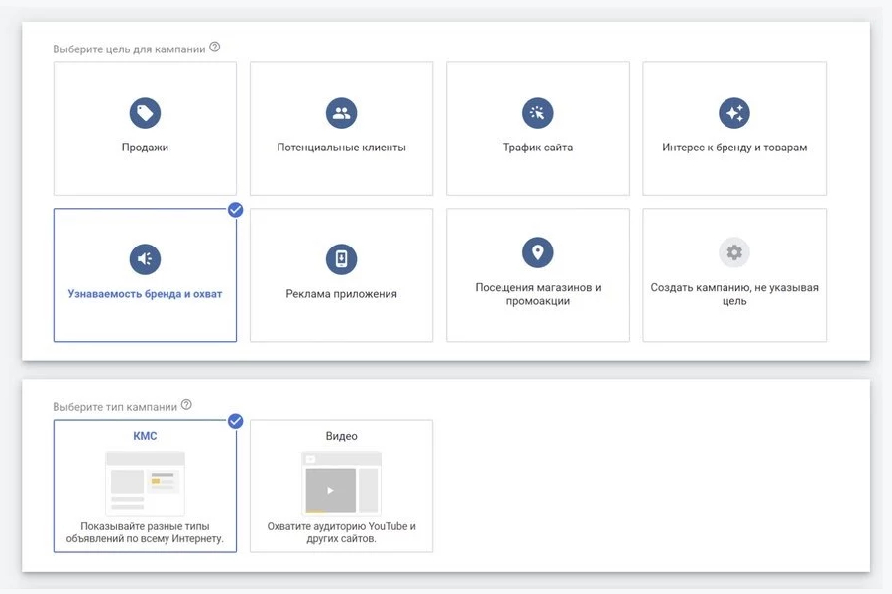The image size is (892, 594).
Task: Click the megaphone icon for Узнаваемость бренда
Action: point(145,259)
